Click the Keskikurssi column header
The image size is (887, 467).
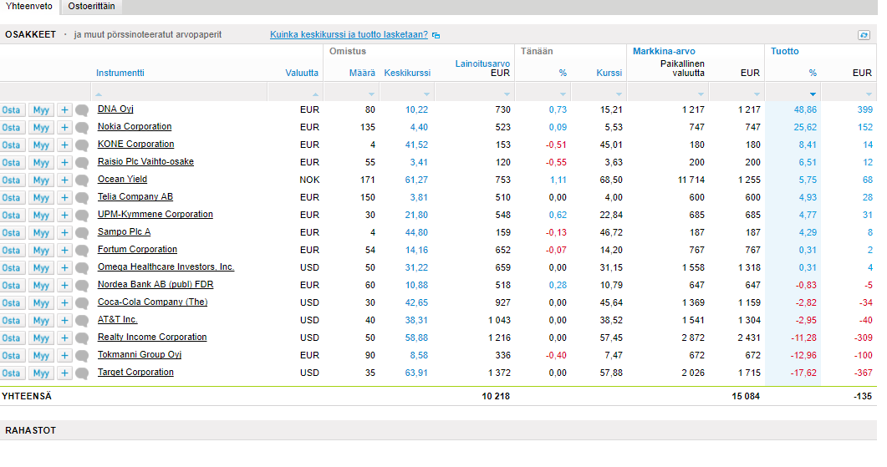pyautogui.click(x=407, y=73)
